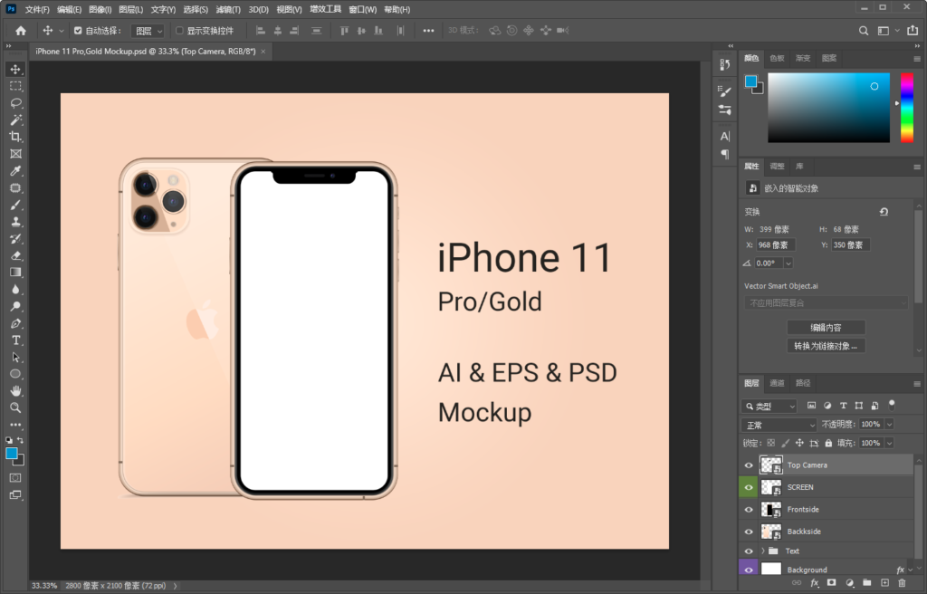Click the share icon at top right
The height and width of the screenshot is (594, 927).
click(x=913, y=30)
